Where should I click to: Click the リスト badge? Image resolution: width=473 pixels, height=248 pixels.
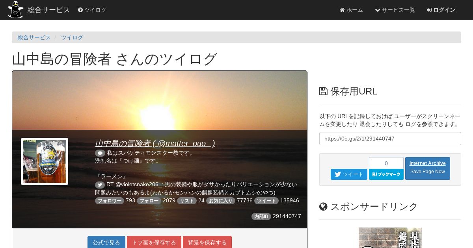coord(187,201)
